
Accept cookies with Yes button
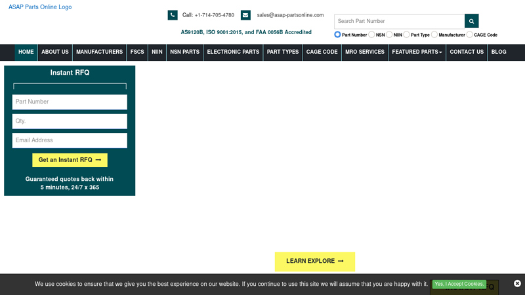click(x=459, y=284)
